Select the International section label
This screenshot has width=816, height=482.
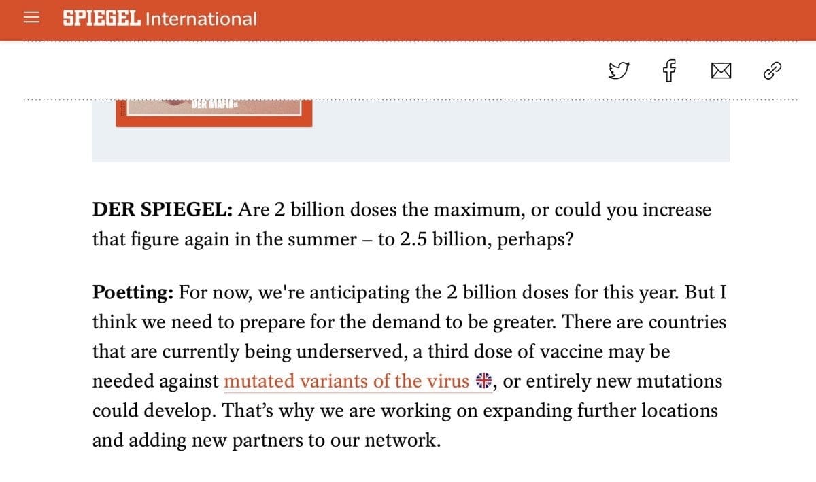click(x=202, y=18)
